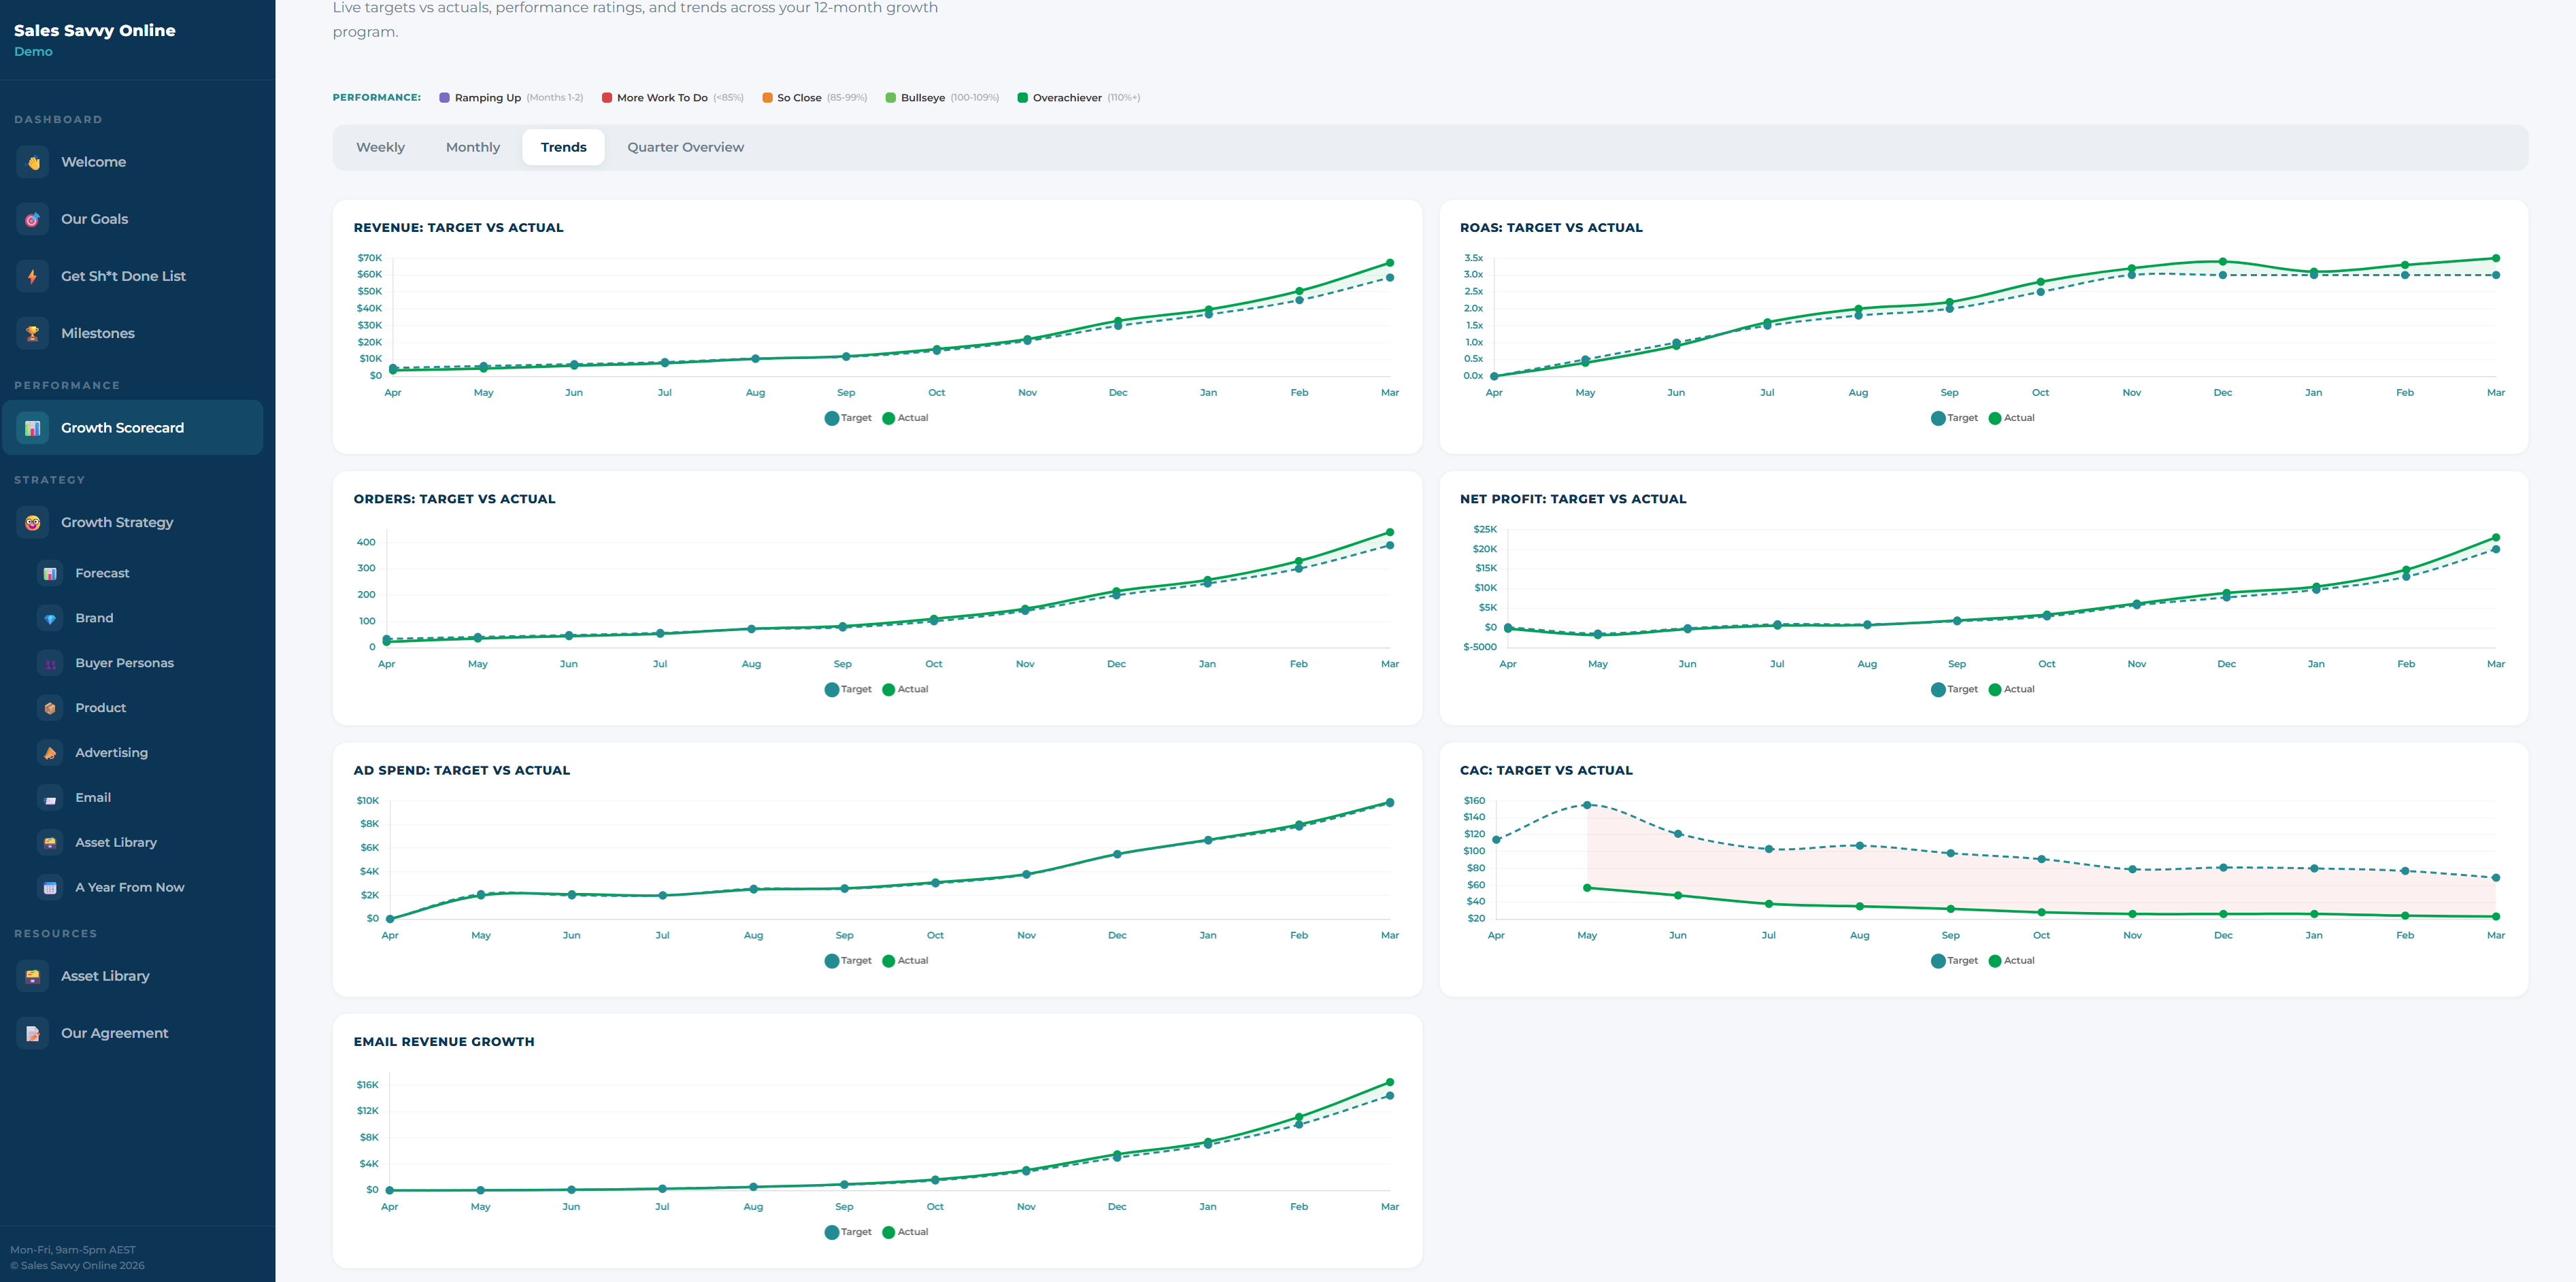This screenshot has height=1282, width=2576.
Task: Toggle the Target series on Revenue chart
Action: click(x=848, y=418)
